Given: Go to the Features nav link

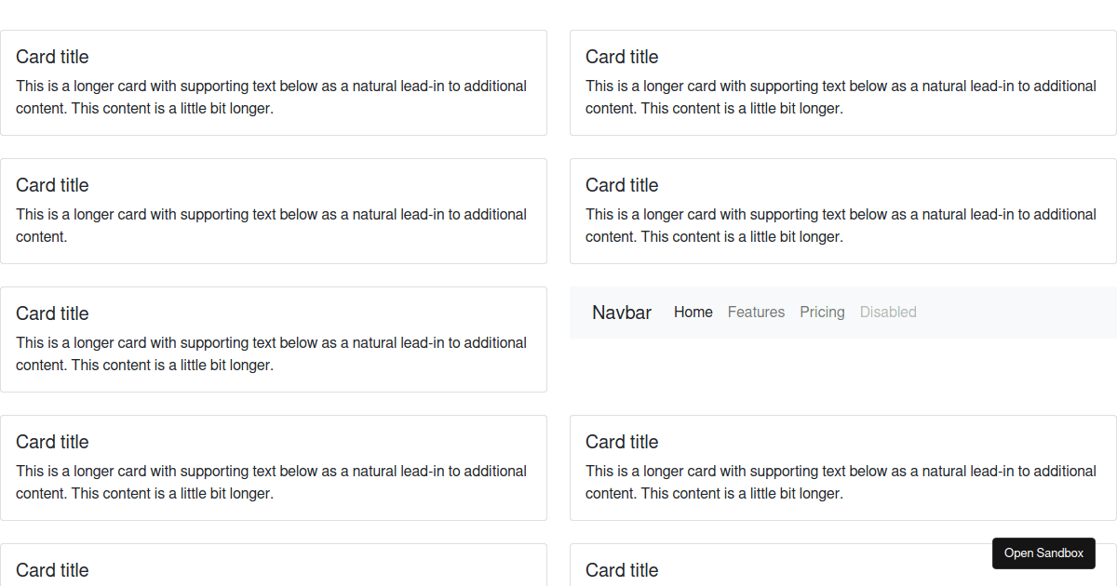Looking at the screenshot, I should (x=756, y=313).
